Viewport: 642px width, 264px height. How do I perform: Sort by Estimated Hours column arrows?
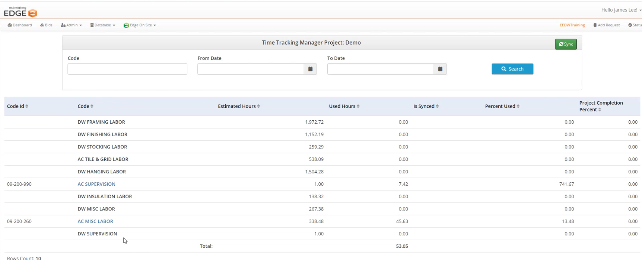click(258, 107)
